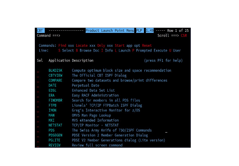Image resolution: width=239 pixels, height=166 pixels.
Task: Select the FTPB application name
Action: (x=52, y=105)
